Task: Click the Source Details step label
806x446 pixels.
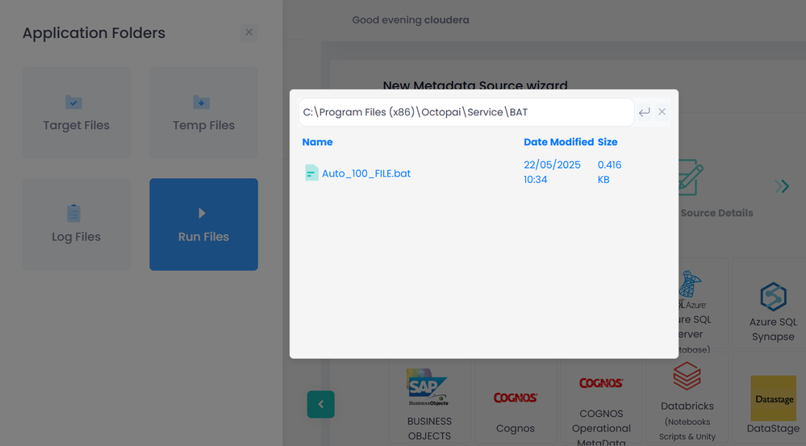Action: click(716, 213)
